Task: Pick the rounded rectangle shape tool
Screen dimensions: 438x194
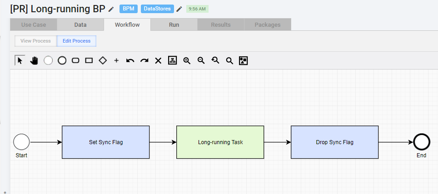Action: 75,60
